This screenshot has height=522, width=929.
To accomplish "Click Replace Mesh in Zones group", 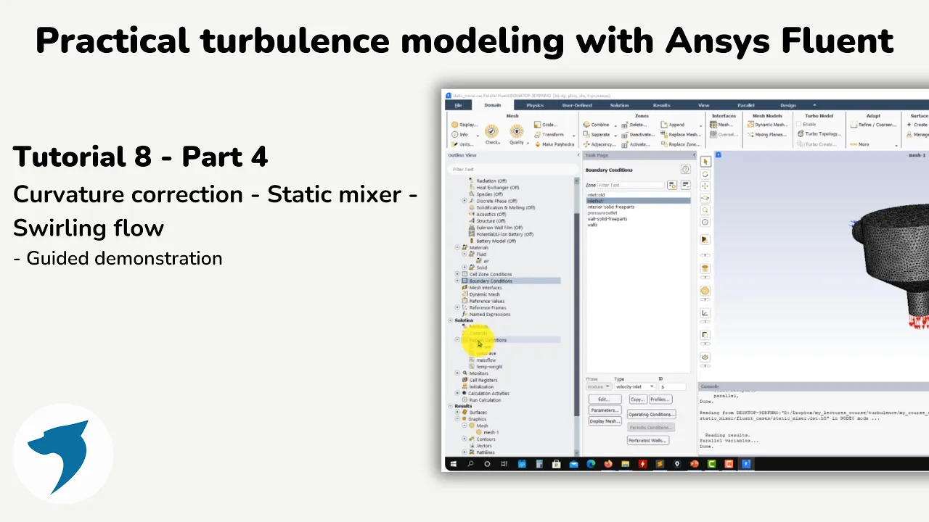I will (x=681, y=134).
